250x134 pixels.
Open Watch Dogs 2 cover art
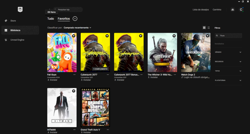tap(196, 52)
